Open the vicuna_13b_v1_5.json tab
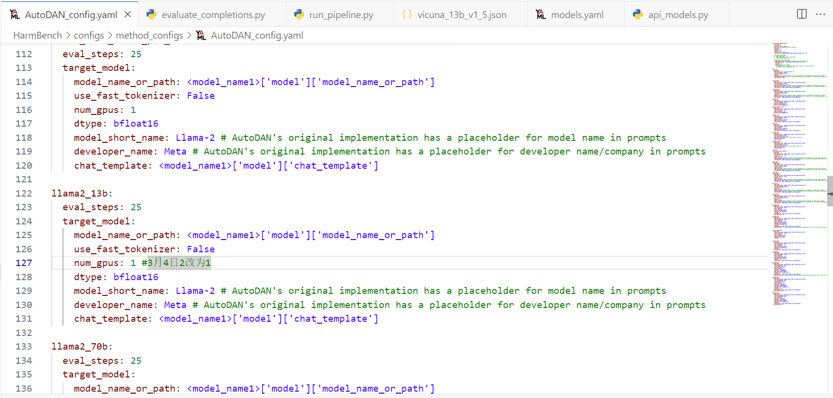The height and width of the screenshot is (398, 833). coord(460,15)
